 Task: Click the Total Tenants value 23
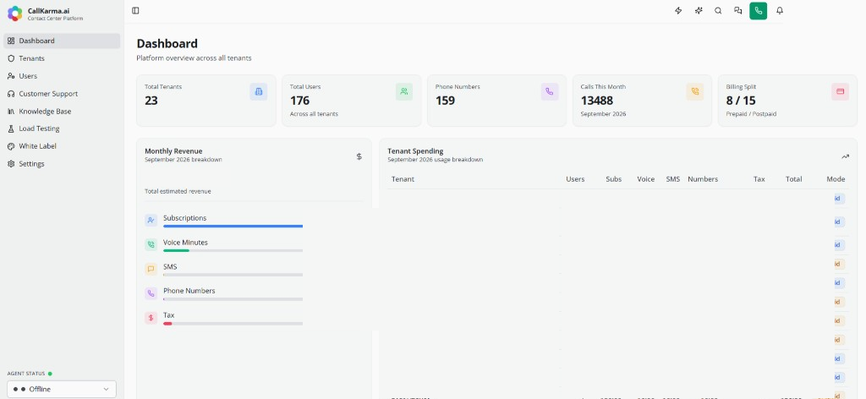[x=151, y=101]
